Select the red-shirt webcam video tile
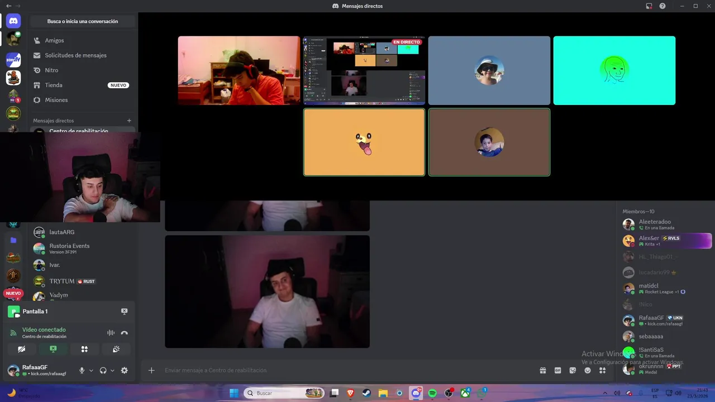 [239, 70]
